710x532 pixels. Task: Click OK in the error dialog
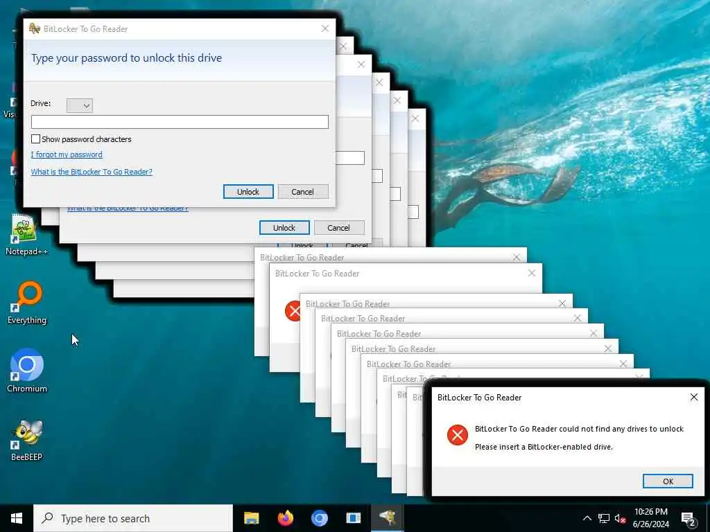pyautogui.click(x=668, y=481)
